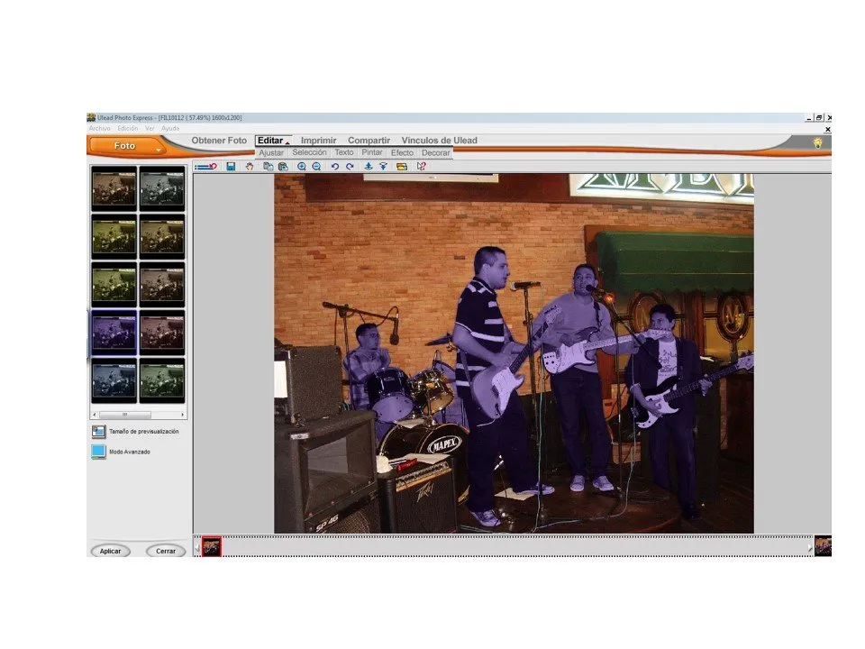The image size is (865, 649).
Task: Click the redo arrow icon
Action: (x=350, y=167)
